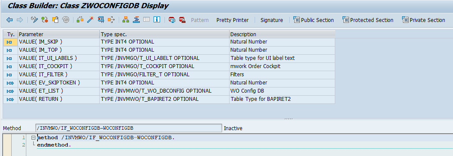Click the Active/Inactive switch icon
453x156 pixels.
tap(44, 20)
